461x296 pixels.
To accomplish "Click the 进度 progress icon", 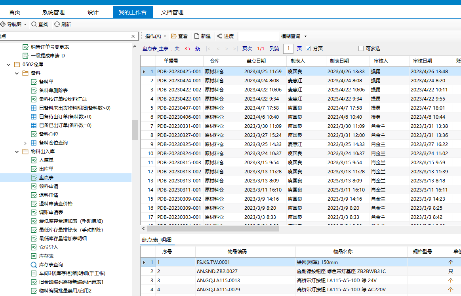I will point(219,36).
